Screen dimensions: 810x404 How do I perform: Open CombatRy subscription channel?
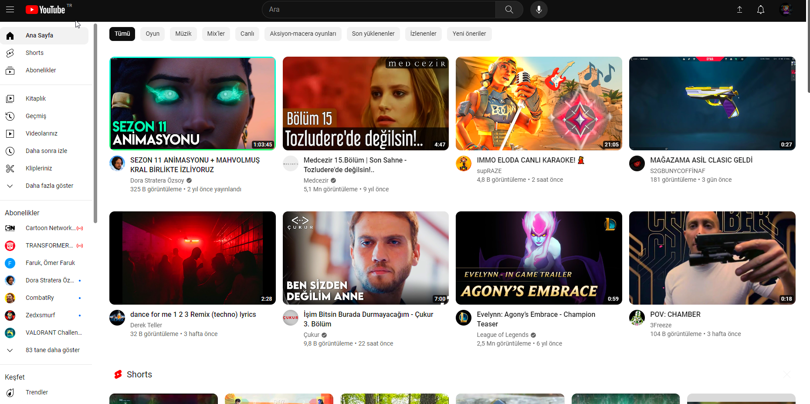[x=44, y=298]
